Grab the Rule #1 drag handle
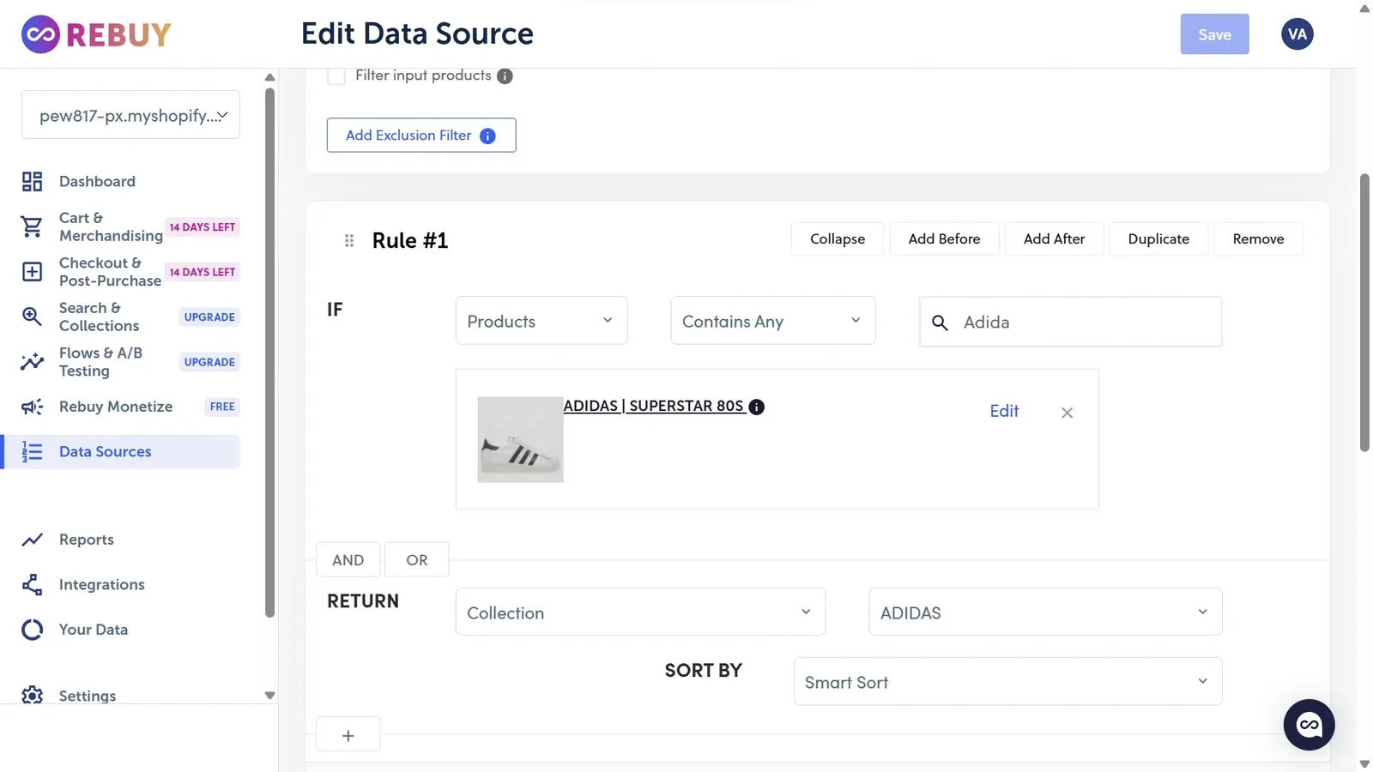Screen dimensions: 1373x772 pyautogui.click(x=349, y=241)
